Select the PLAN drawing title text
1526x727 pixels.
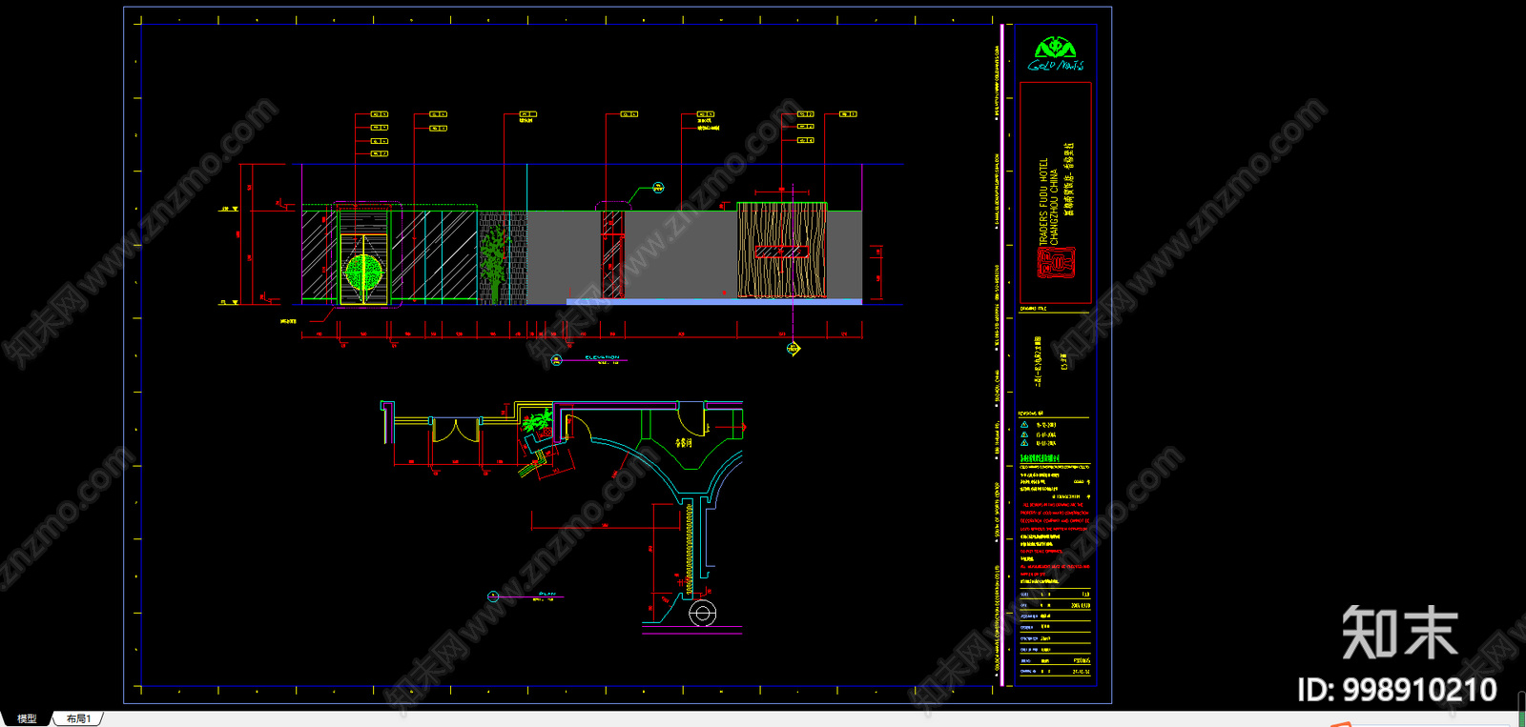pyautogui.click(x=547, y=594)
